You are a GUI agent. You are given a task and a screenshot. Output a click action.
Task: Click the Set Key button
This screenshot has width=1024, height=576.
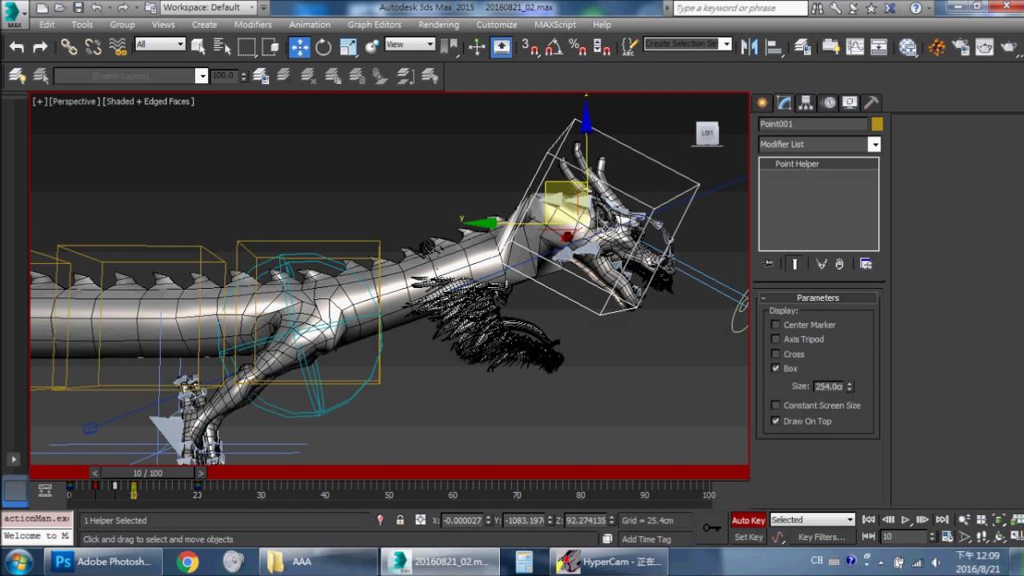(x=749, y=537)
